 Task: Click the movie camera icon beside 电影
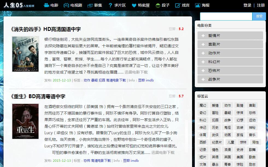point(46,5)
